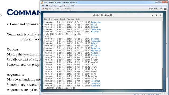This screenshot has width=169, height=95.
Task: Click the 'total 0' output line
Action: click(47, 36)
